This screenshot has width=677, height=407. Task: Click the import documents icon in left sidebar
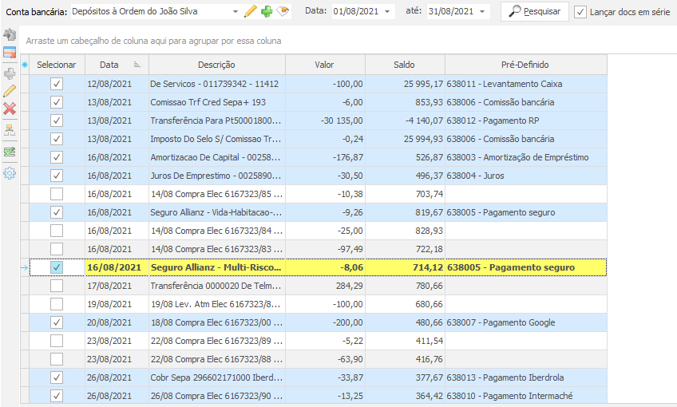[10, 34]
